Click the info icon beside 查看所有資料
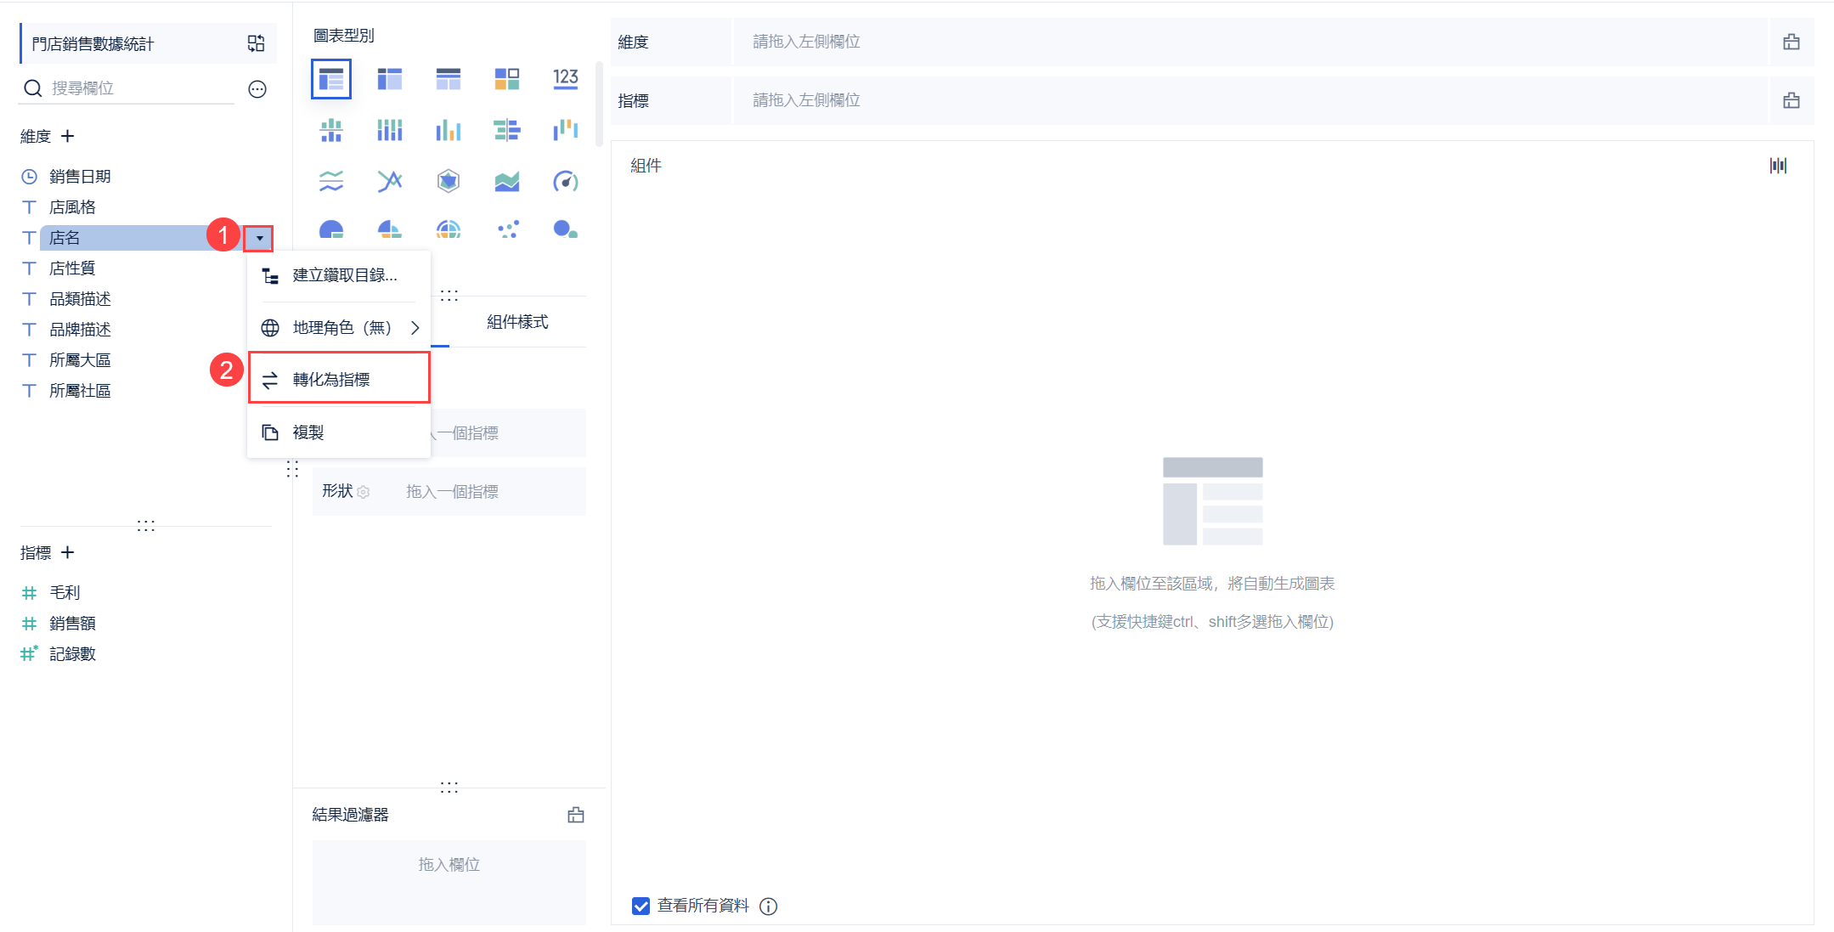 (769, 907)
